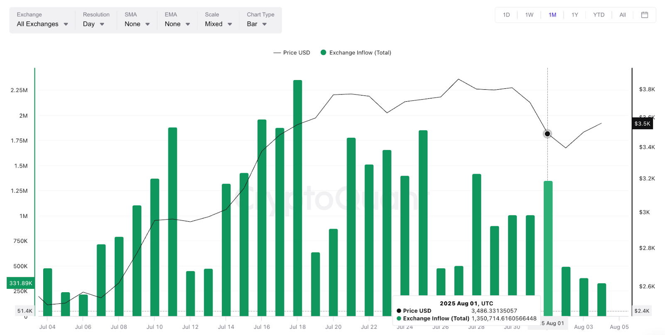Open the calendar date picker icon
The height and width of the screenshot is (335, 665).
pos(644,15)
